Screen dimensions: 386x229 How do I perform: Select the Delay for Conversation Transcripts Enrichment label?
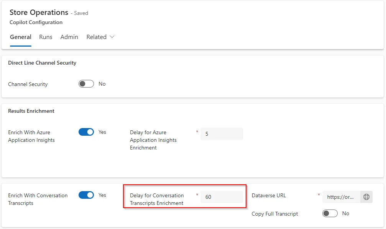pos(157,199)
